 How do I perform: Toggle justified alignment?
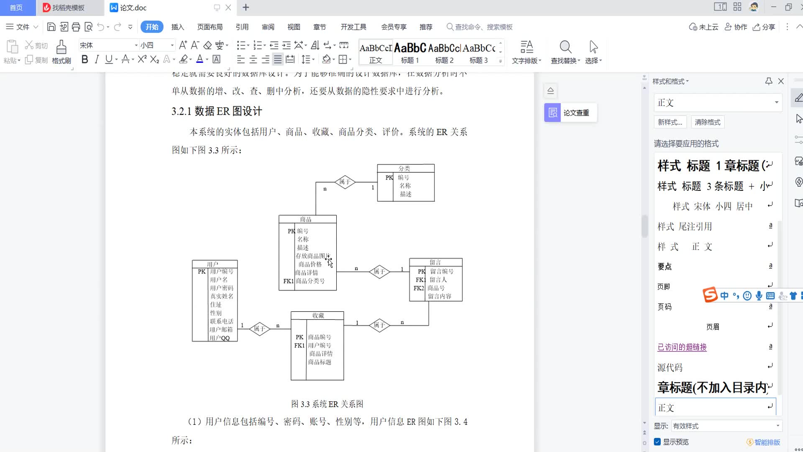pyautogui.click(x=278, y=59)
